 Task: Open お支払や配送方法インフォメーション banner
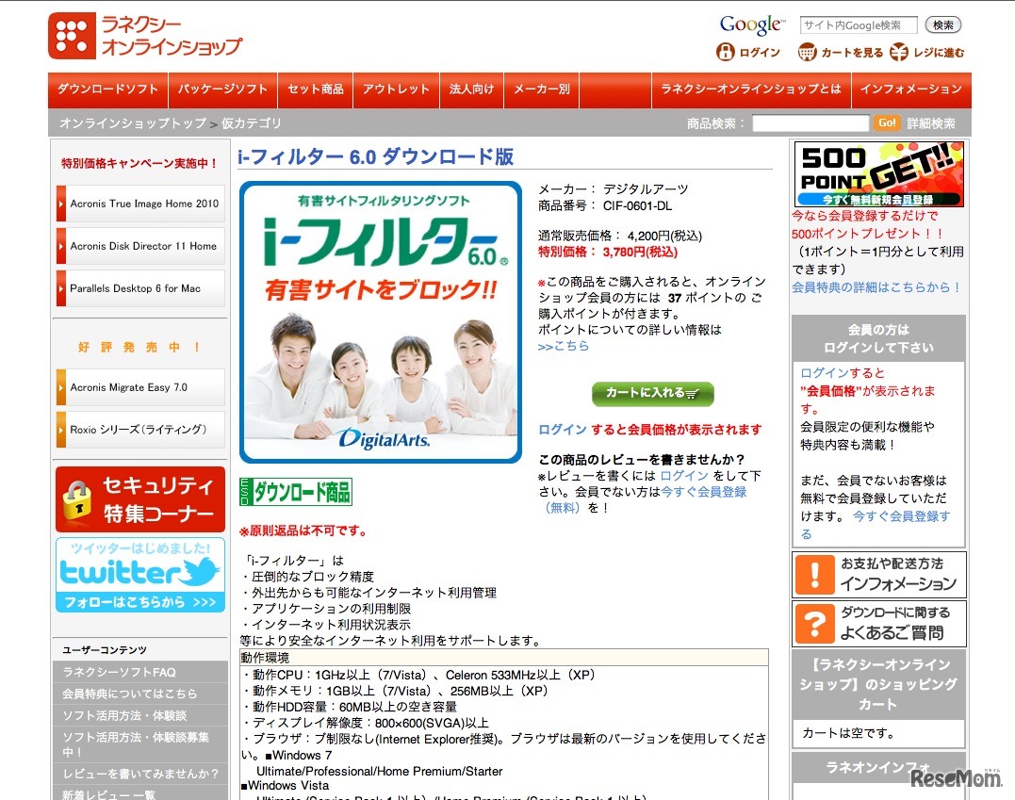click(x=878, y=574)
